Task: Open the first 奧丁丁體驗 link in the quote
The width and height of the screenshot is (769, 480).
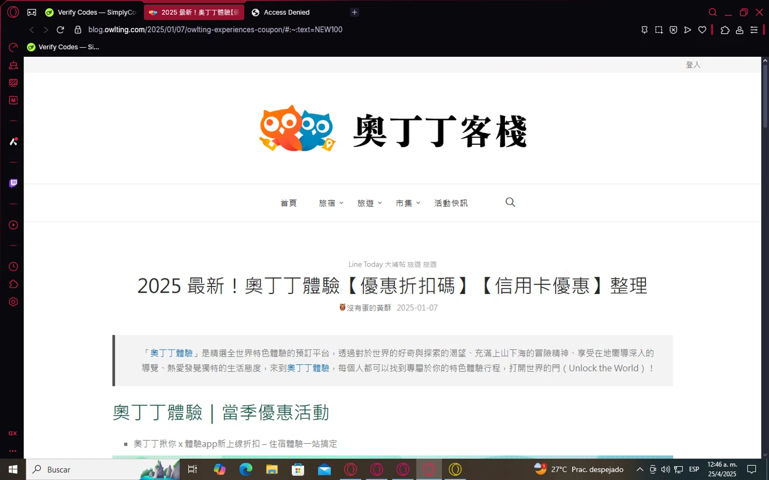Action: click(171, 353)
